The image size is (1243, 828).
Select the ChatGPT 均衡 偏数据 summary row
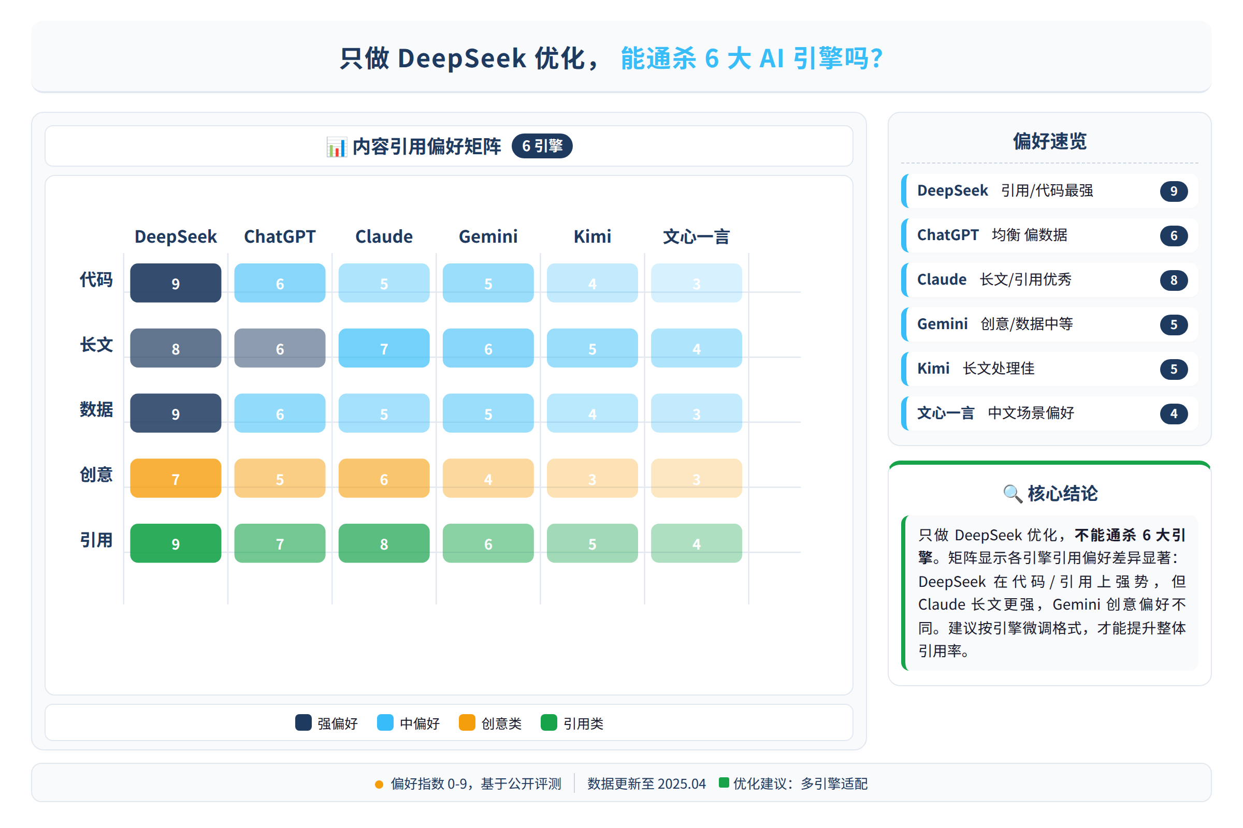1049,235
